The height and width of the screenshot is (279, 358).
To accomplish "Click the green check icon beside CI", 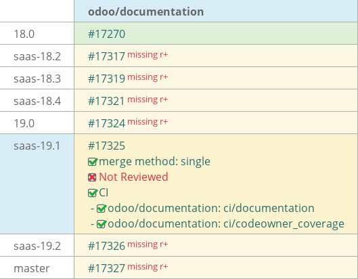I will click(x=93, y=193).
